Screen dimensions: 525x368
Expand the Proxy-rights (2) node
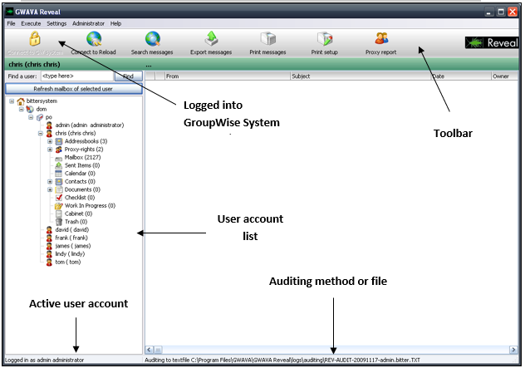point(50,150)
